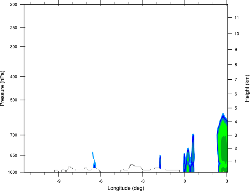The width and height of the screenshot is (250, 191).
Task: Click the 8 km height label
Action: coord(236,65)
